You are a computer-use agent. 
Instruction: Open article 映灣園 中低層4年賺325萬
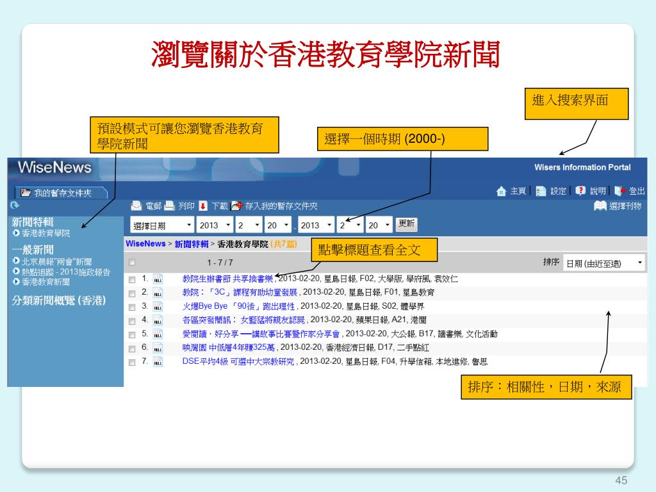[229, 347]
